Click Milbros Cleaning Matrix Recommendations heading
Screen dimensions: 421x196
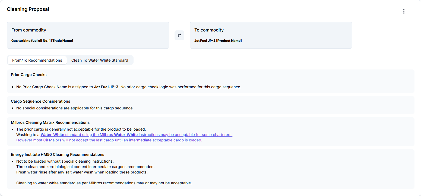pos(50,122)
